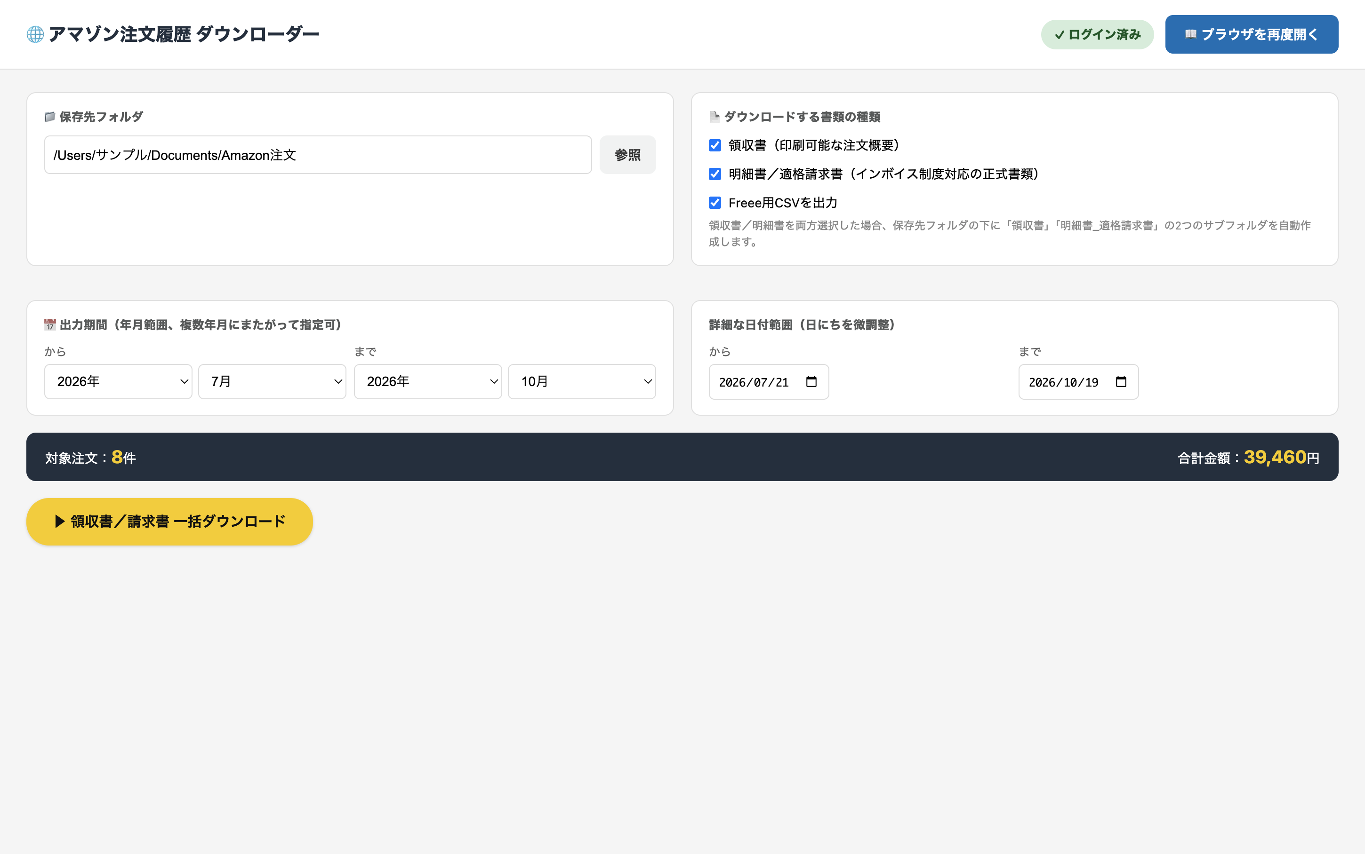Click the ブラウザを再度開く button
Viewport: 1365px width, 854px height.
(x=1252, y=34)
